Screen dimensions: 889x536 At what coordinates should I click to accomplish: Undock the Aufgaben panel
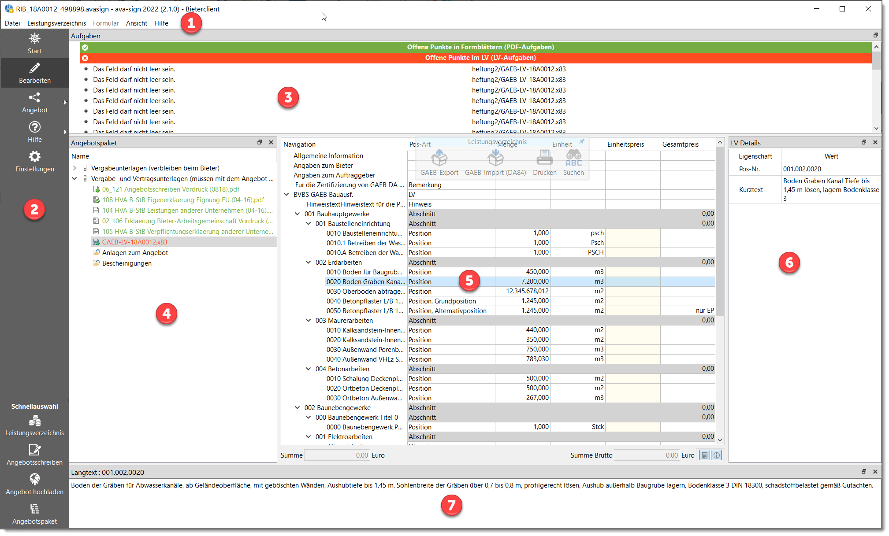875,35
